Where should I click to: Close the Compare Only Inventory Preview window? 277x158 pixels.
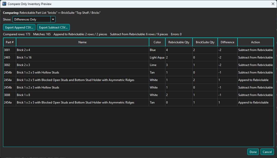click(273, 4)
